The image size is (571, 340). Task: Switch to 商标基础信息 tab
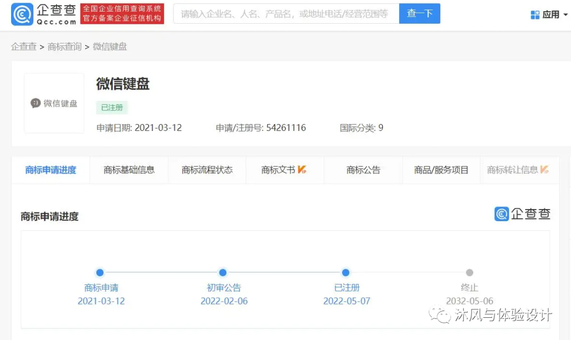click(129, 170)
